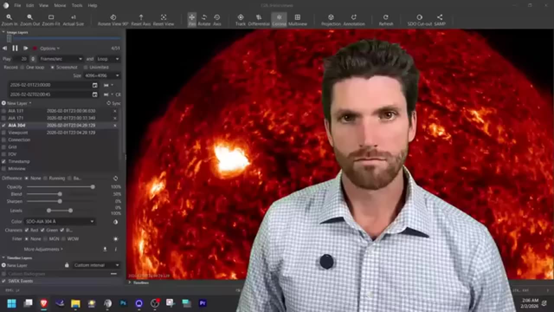Toggle Multiview in the toolbar
The image size is (554, 312).
point(297,20)
